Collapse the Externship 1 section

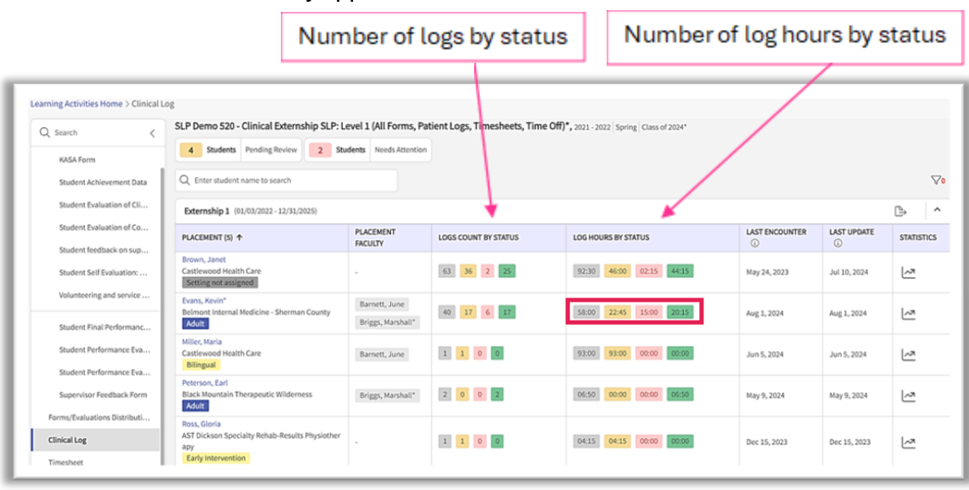[937, 210]
